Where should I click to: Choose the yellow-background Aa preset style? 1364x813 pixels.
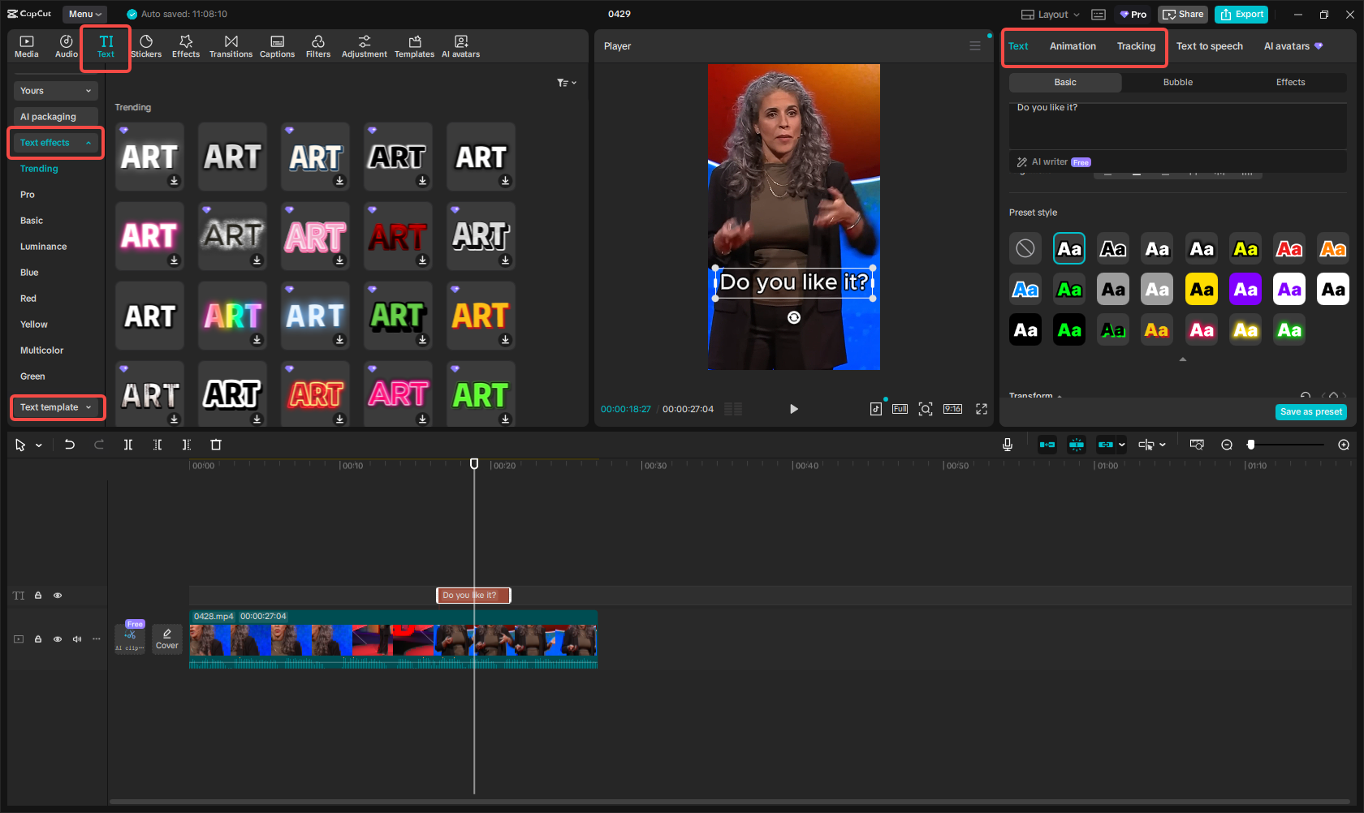point(1202,290)
